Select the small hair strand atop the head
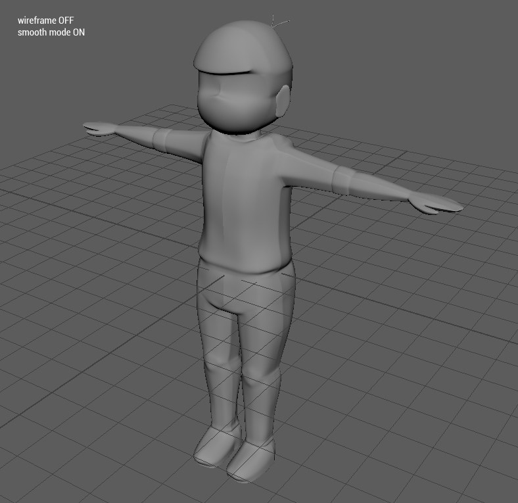 click(279, 24)
